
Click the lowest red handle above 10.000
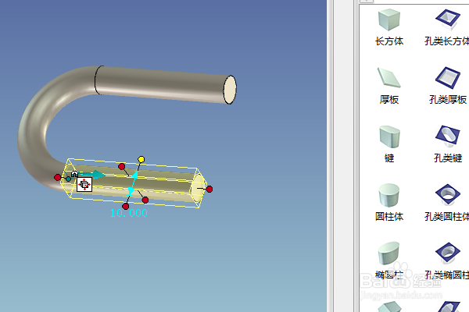pyautogui.click(x=126, y=206)
